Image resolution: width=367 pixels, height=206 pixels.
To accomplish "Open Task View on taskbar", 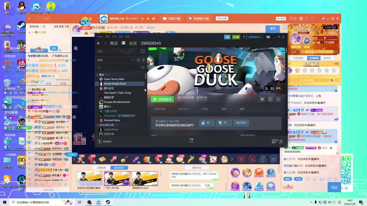I will click(x=79, y=202).
